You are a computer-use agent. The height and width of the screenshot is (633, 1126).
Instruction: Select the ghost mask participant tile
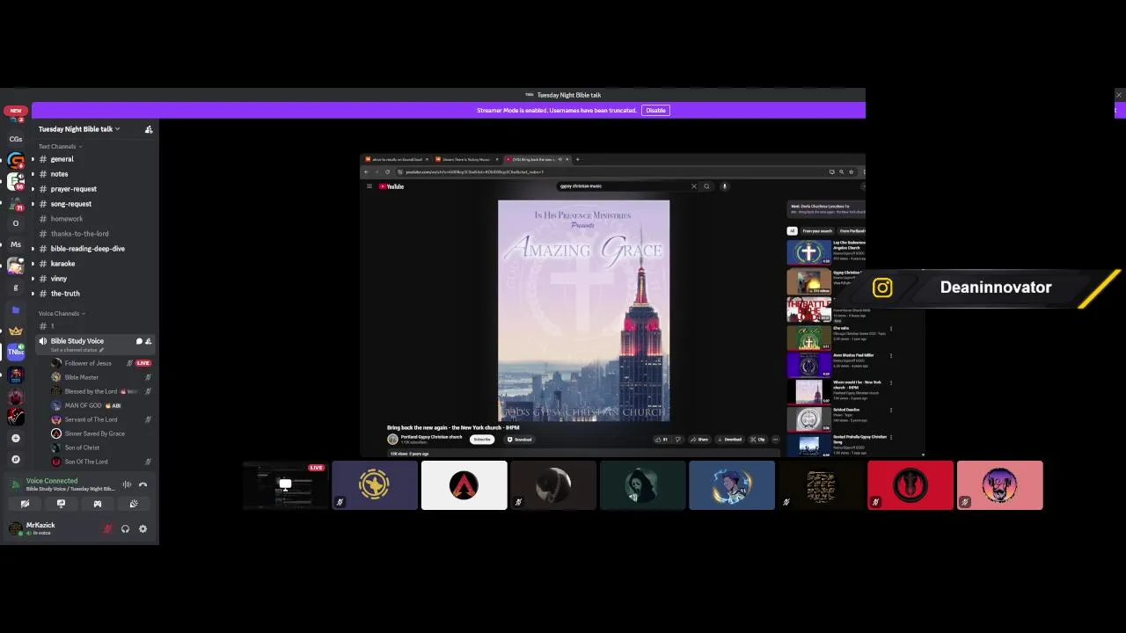[x=642, y=485]
